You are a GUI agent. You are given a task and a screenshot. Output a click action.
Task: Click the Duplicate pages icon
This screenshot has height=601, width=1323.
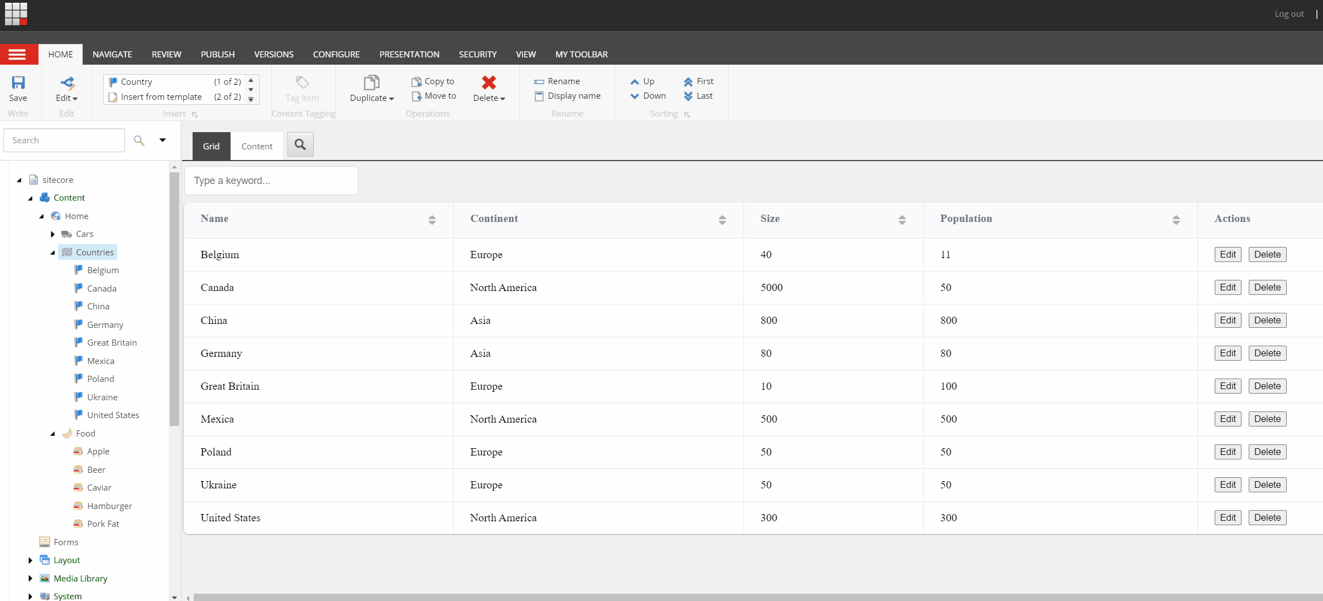tap(371, 83)
